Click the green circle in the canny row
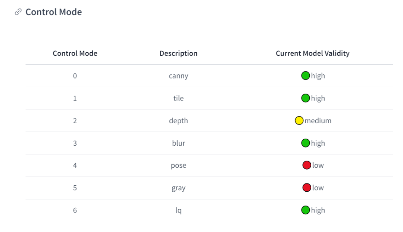This screenshot has width=403, height=232. (x=306, y=76)
